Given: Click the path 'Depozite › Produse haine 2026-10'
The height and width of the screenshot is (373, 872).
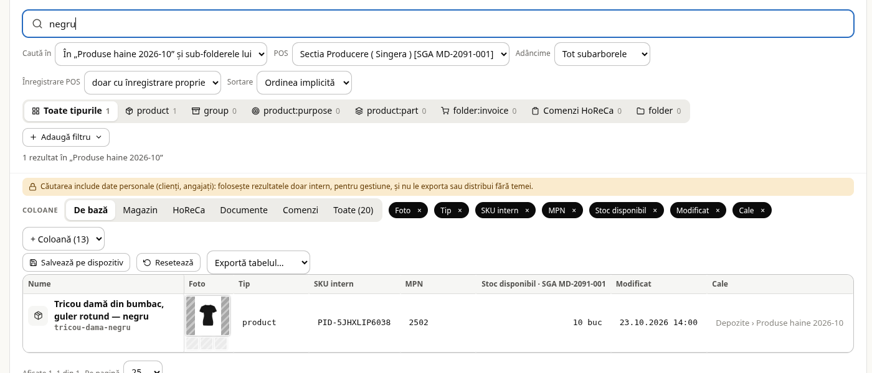Looking at the screenshot, I should (780, 323).
